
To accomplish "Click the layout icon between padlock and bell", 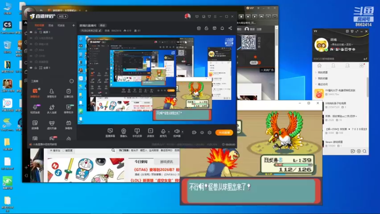I will point(215,28).
